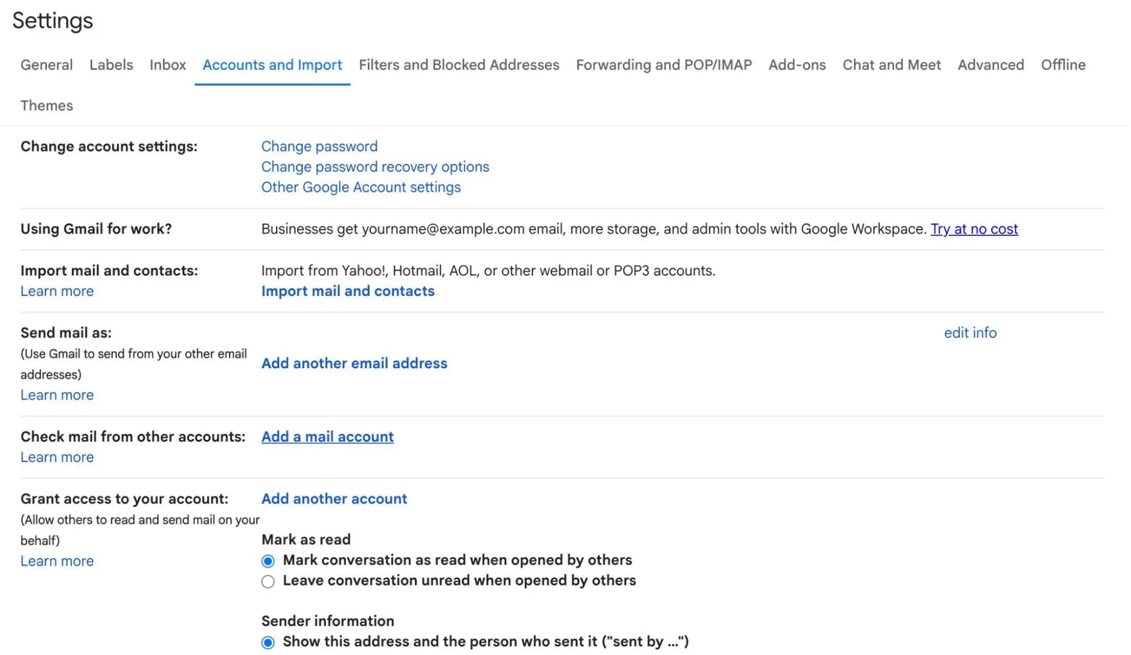Viewport: 1131px width, 655px height.
Task: Open the Labels tab
Action: point(110,65)
